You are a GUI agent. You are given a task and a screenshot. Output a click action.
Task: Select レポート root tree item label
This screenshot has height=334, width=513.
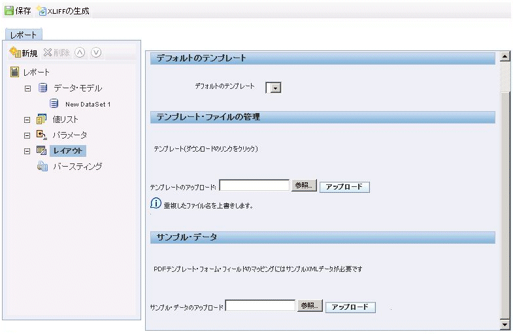36,73
